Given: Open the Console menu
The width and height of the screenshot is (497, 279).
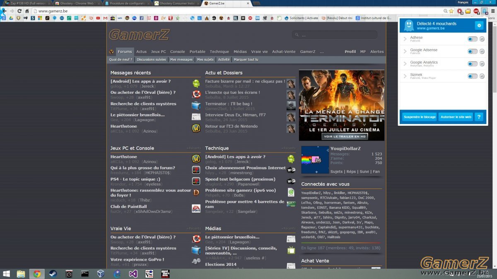Looking at the screenshot, I should tap(178, 52).
